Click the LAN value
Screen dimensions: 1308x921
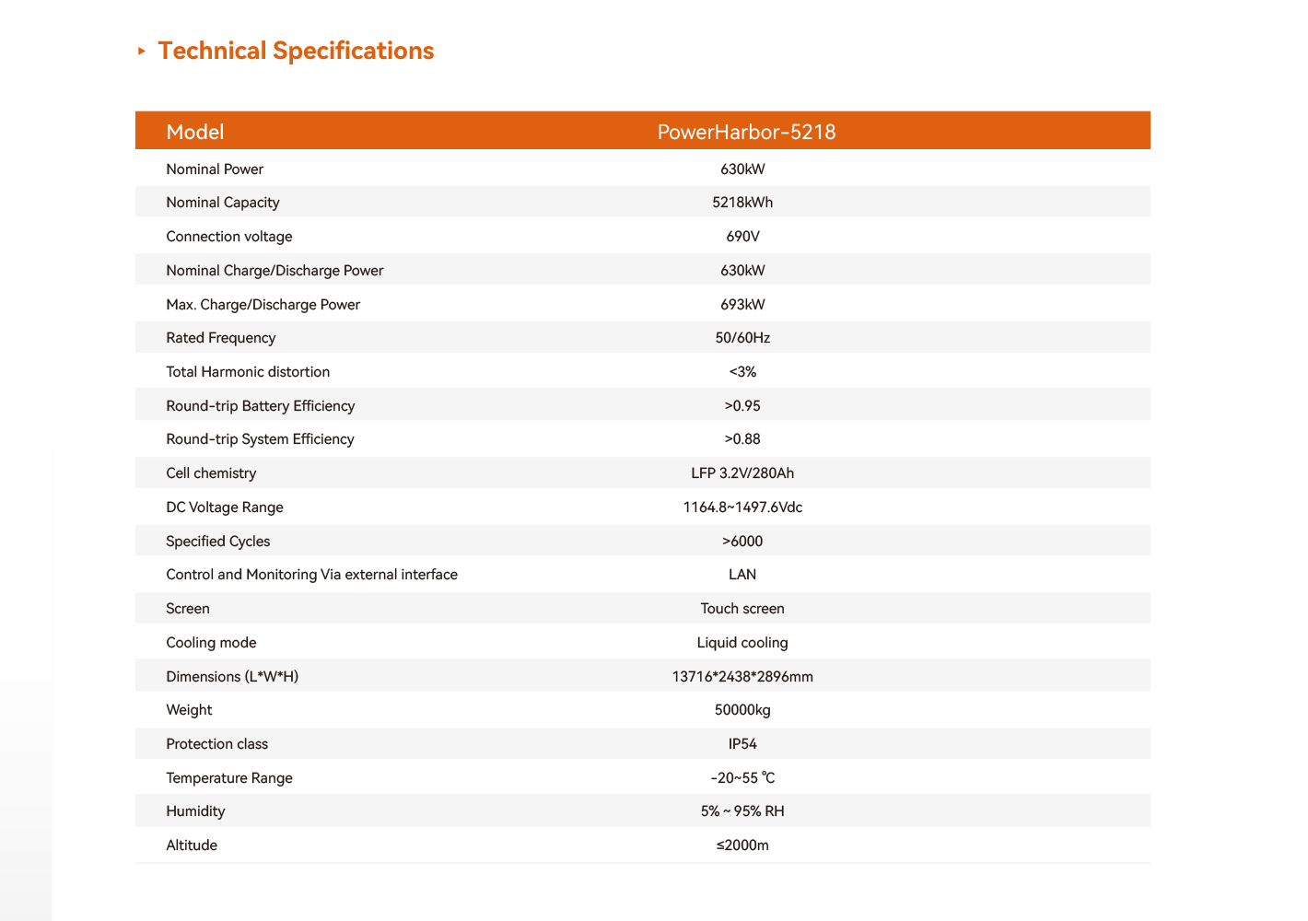pos(742,575)
